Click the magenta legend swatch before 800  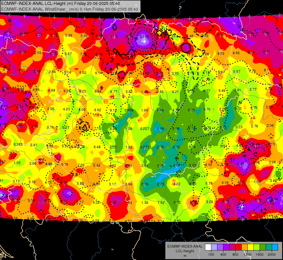[232, 247]
